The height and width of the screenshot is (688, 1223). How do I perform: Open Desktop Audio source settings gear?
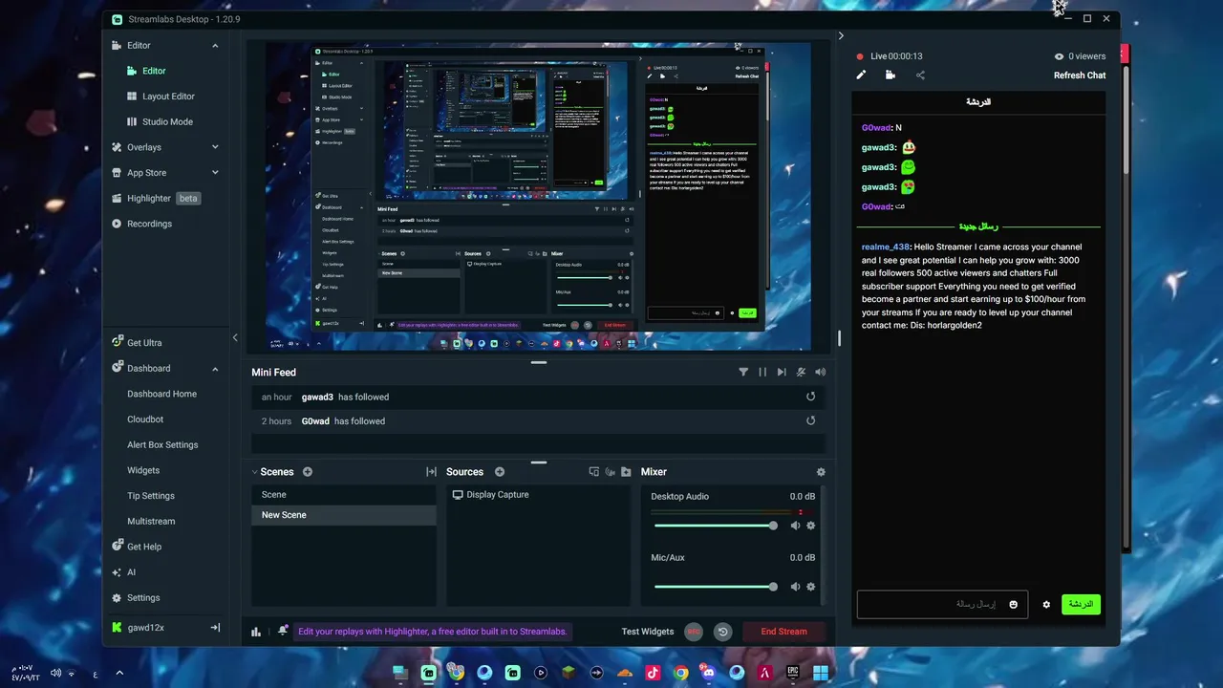click(x=811, y=526)
